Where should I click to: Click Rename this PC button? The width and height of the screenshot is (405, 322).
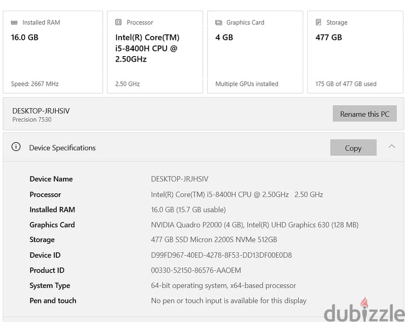tap(364, 114)
